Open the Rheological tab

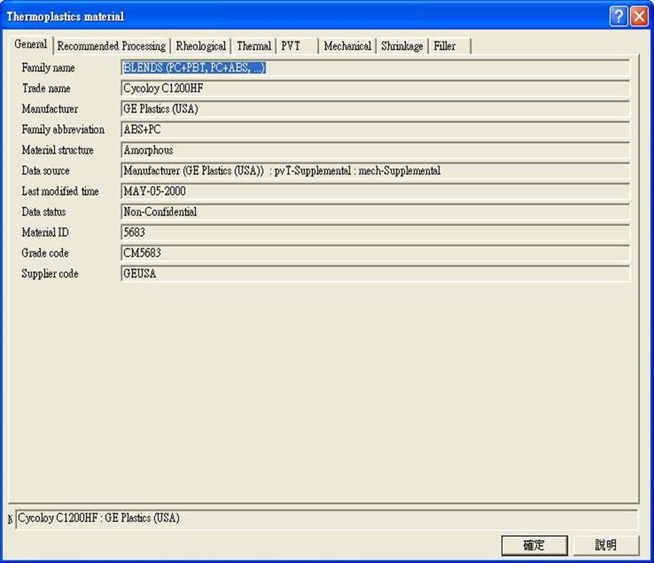pos(201,46)
